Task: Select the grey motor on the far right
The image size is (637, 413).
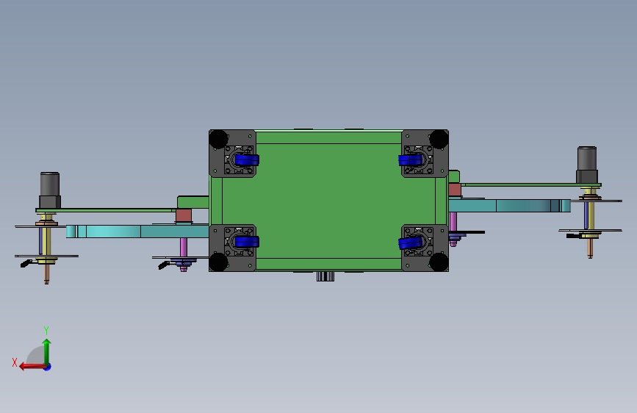Action: (587, 165)
